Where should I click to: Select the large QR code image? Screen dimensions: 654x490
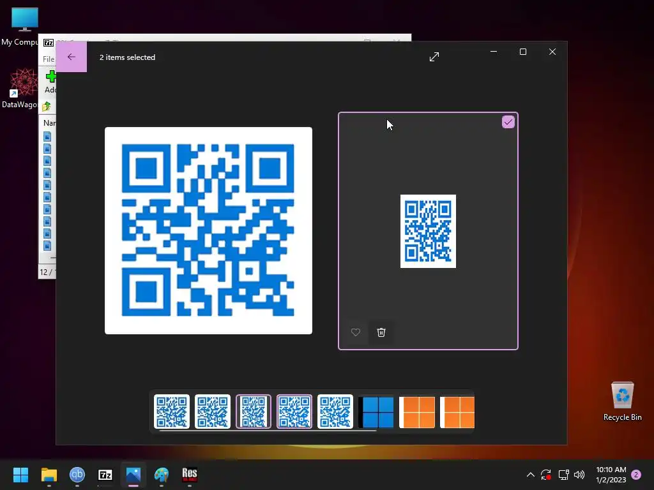tap(209, 230)
